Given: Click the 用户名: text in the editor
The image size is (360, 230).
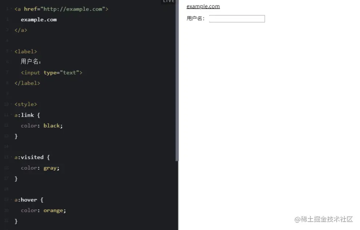Looking at the screenshot, I should 31,62.
